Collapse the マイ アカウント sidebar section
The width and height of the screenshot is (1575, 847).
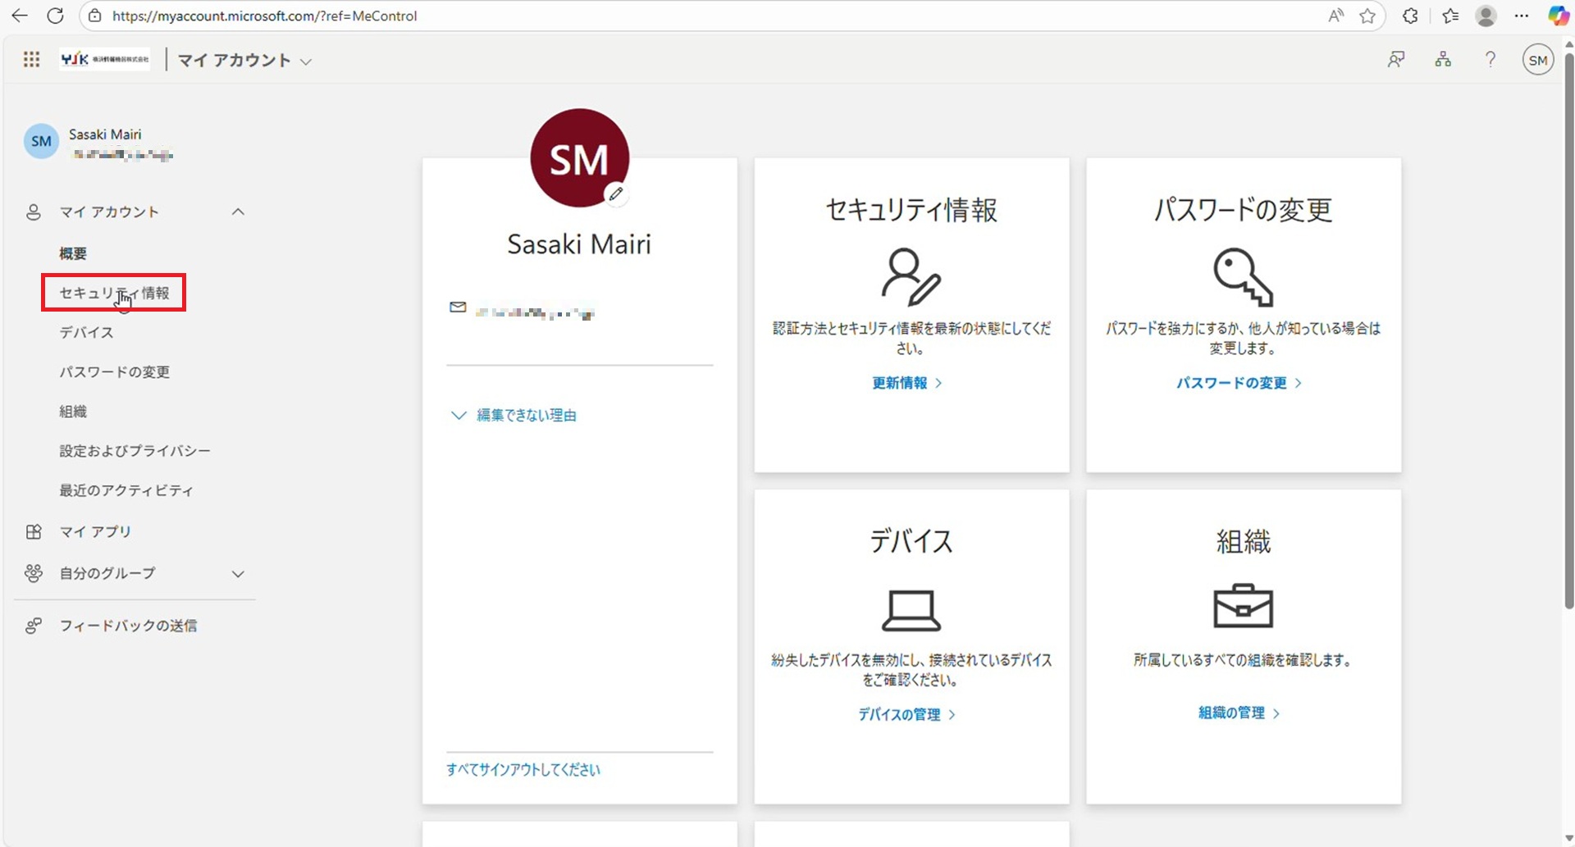tap(238, 212)
